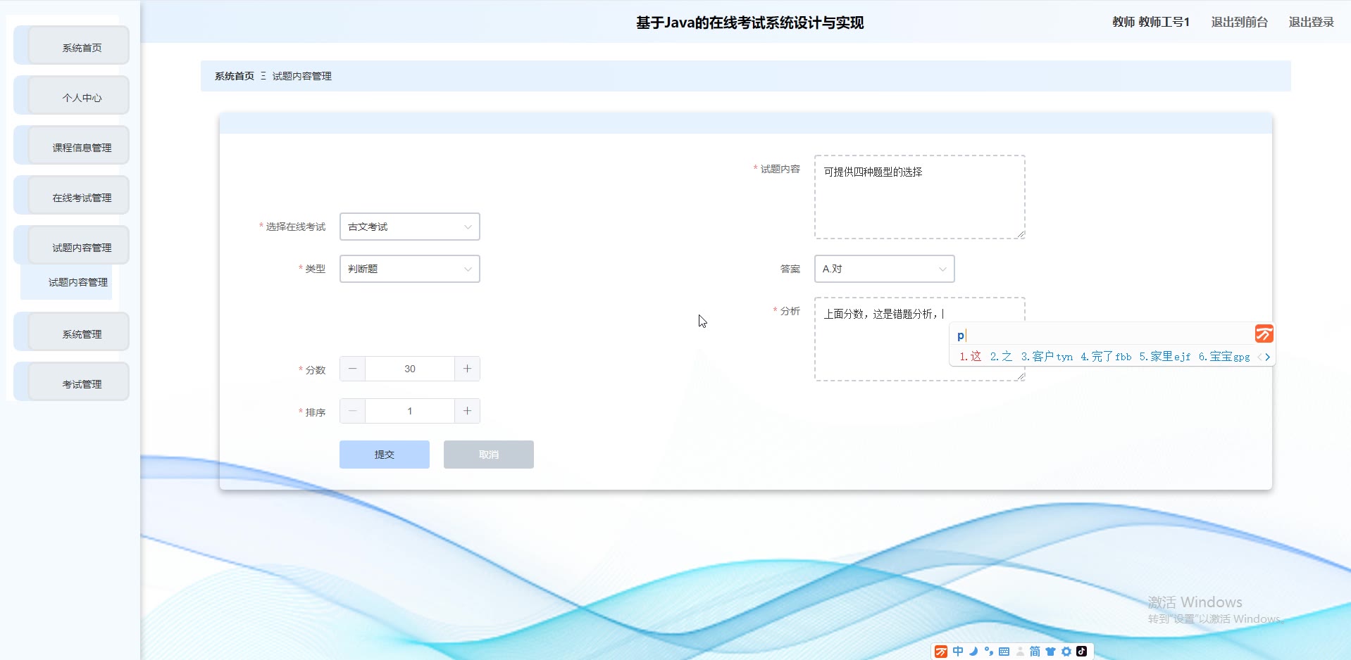1351x660 pixels.
Task: Click the IME logo on the bottom toolbar
Action: [x=941, y=652]
